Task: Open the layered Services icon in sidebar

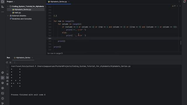Action: 3,83
